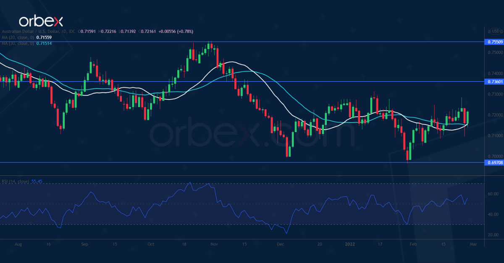Click the 0.69708 price level label
The width and height of the screenshot is (504, 263).
pyautogui.click(x=493, y=162)
